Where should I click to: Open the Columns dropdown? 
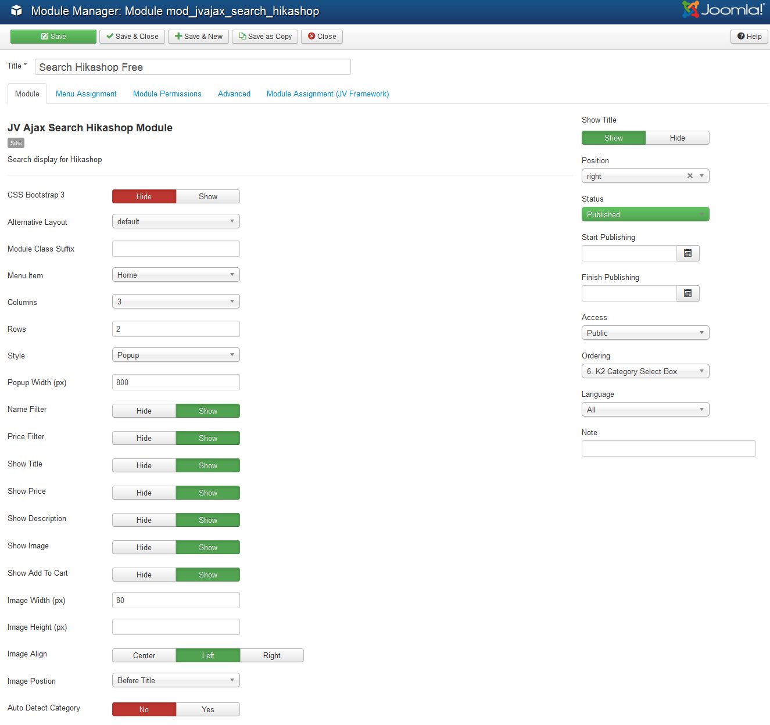point(176,302)
